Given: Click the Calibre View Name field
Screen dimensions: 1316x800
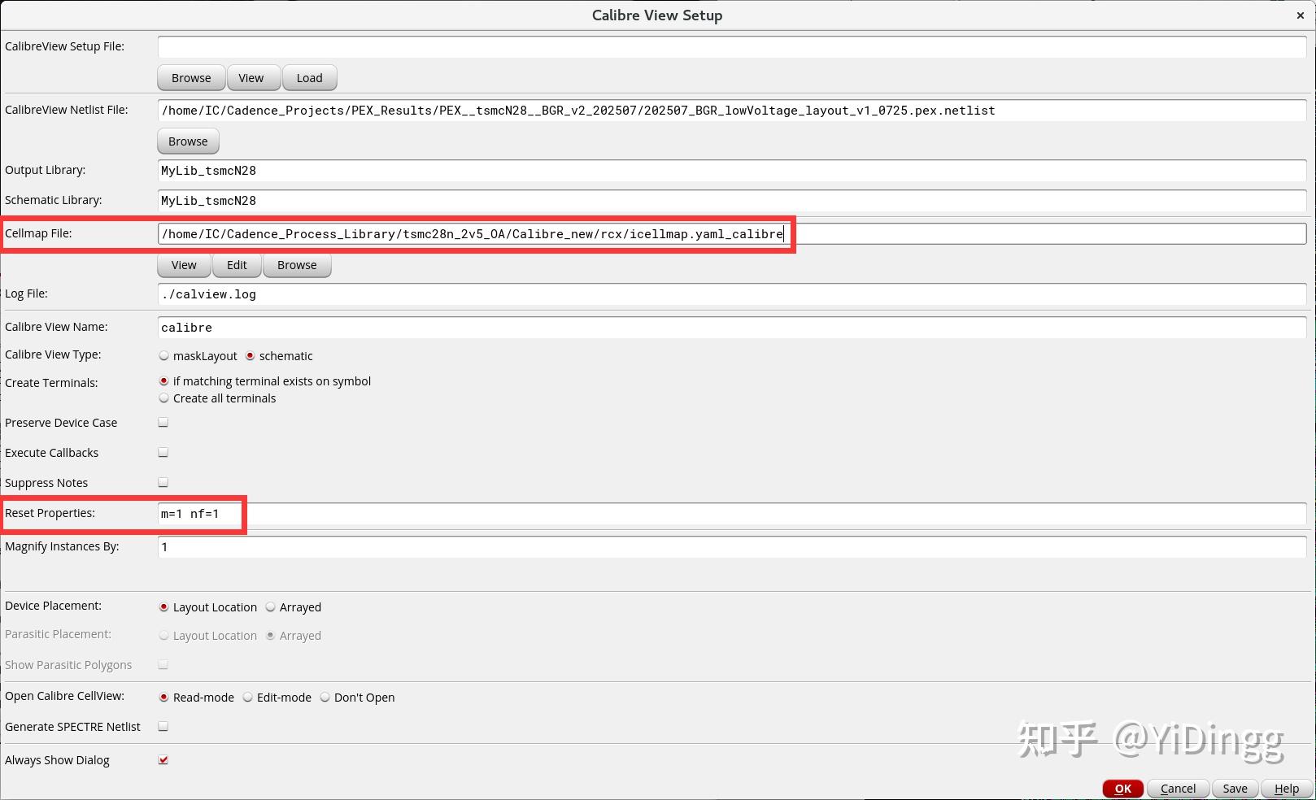Looking at the screenshot, I should 732,328.
